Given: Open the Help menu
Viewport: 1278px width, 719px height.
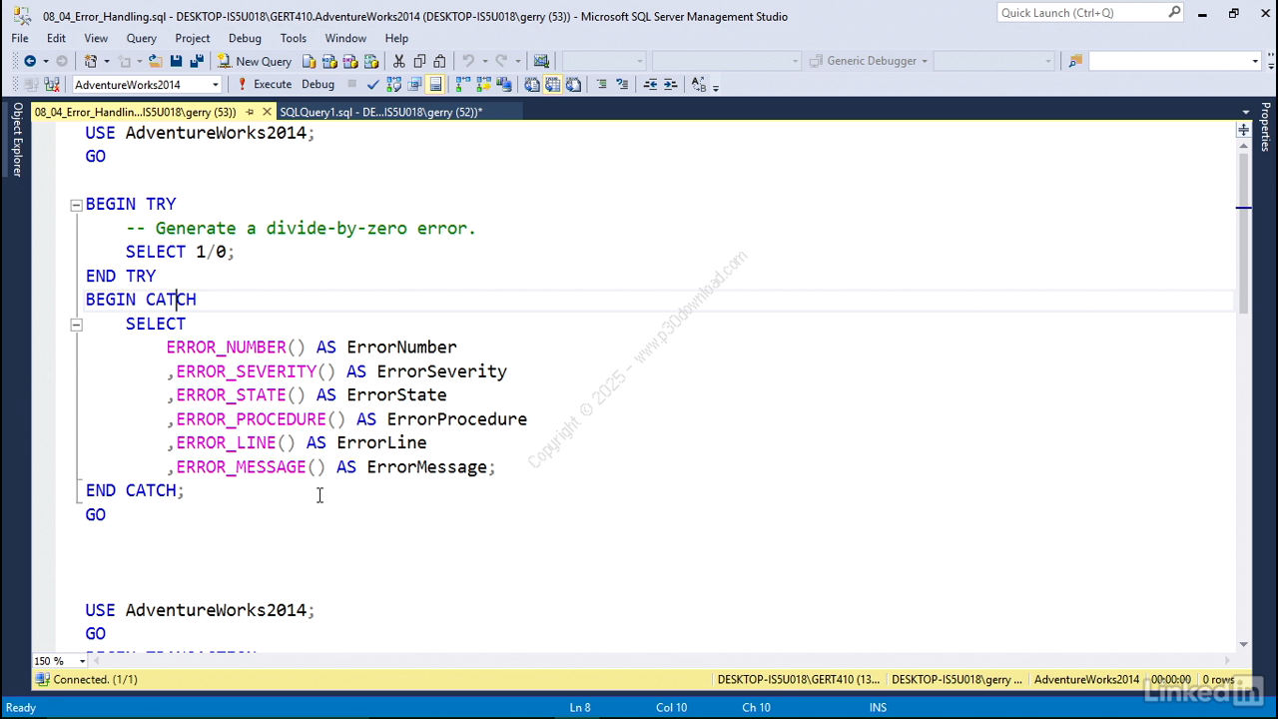Looking at the screenshot, I should [396, 38].
